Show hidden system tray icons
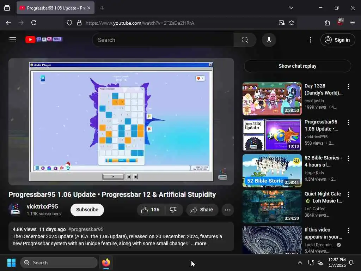 pos(300,263)
